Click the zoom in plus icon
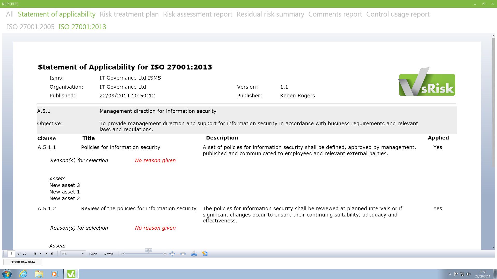This screenshot has height=279, width=497. (x=165, y=254)
